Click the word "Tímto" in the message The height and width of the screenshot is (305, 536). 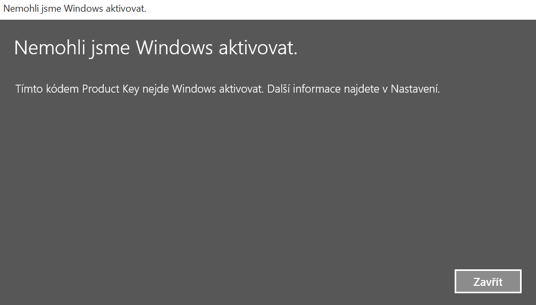pos(28,89)
